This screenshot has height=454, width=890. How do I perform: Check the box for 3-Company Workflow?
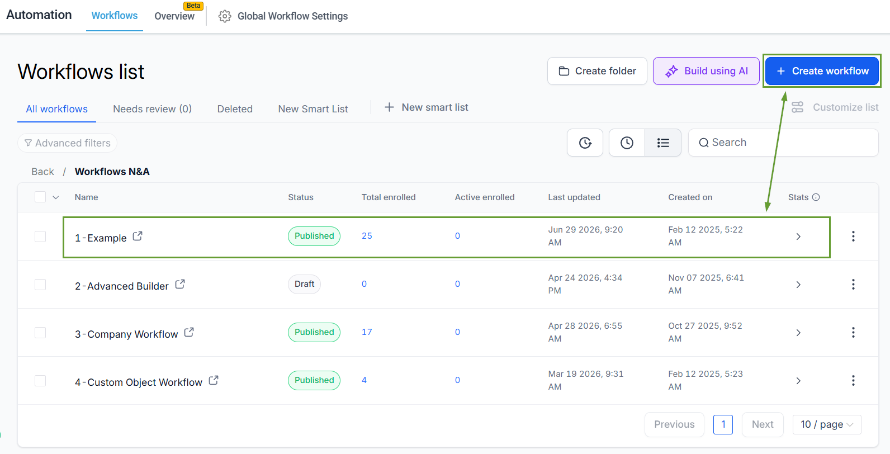click(x=40, y=333)
